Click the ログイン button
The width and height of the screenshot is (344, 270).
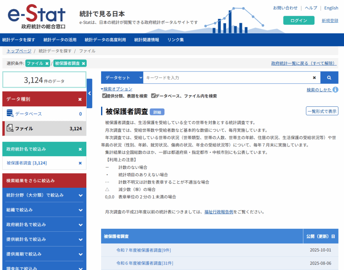tap(299, 20)
